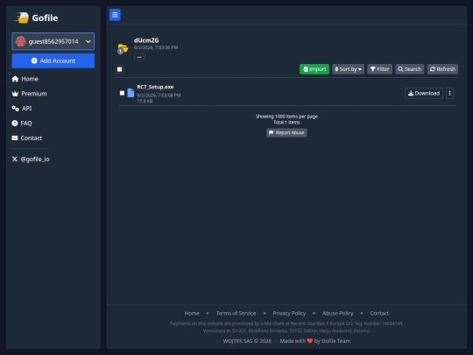
Task: Click the green Import button
Action: click(x=314, y=69)
